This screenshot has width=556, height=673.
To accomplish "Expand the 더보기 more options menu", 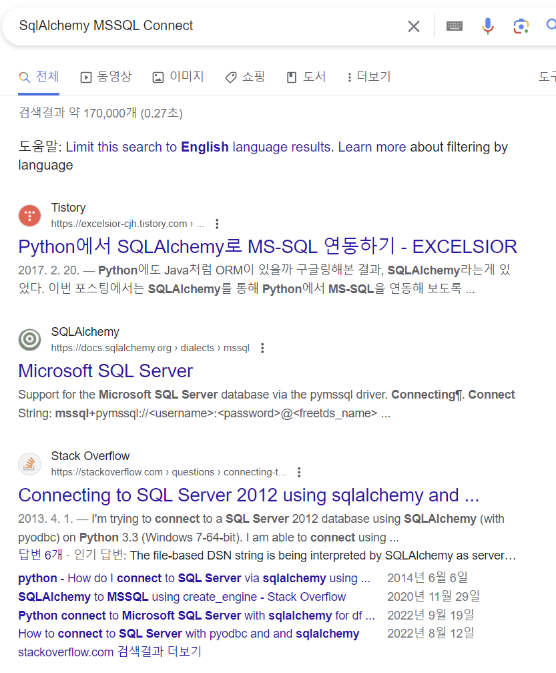I will 369,77.
